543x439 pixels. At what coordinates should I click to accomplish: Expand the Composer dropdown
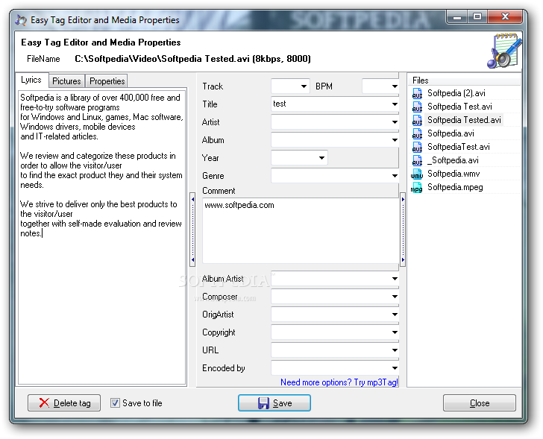pos(395,297)
